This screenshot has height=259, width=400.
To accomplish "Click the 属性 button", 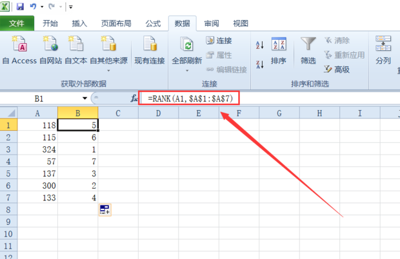I will 219,55.
